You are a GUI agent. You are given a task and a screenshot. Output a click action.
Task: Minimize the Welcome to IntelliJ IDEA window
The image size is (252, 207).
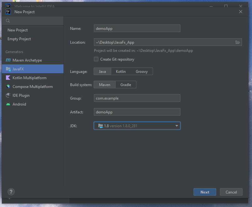pos(211,6)
